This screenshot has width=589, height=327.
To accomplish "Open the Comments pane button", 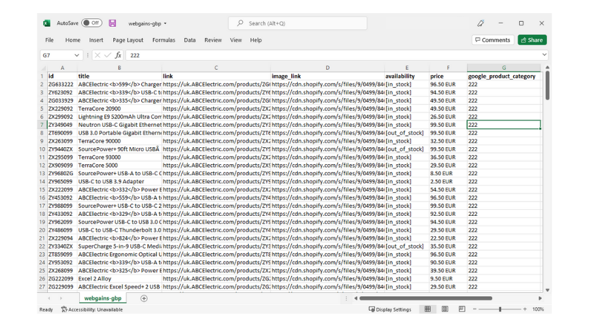I will (x=492, y=40).
